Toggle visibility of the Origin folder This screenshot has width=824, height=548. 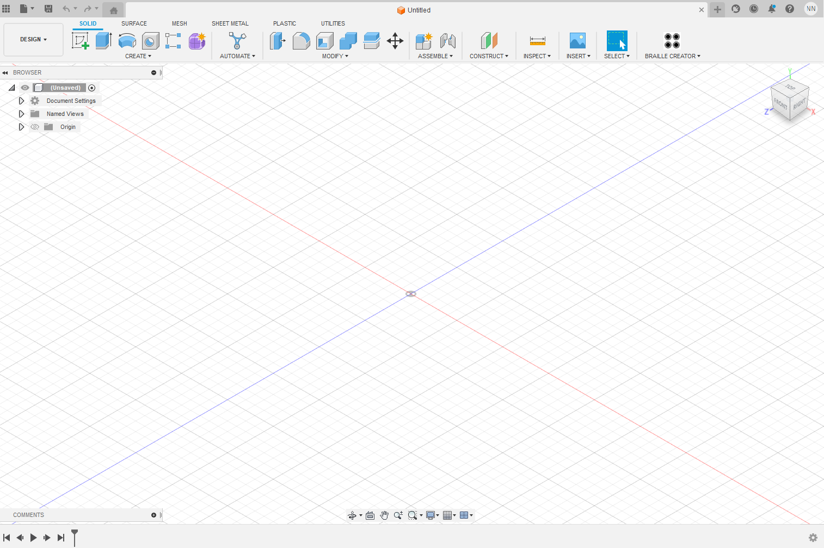click(34, 126)
